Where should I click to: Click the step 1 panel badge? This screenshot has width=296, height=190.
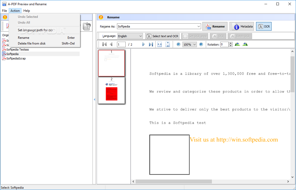5,17
